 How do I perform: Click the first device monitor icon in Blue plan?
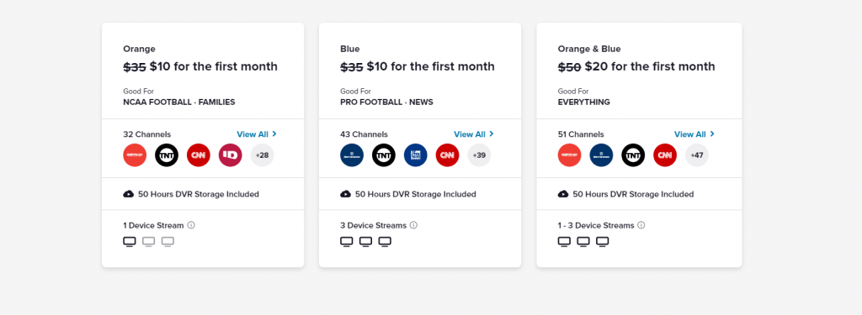click(346, 241)
